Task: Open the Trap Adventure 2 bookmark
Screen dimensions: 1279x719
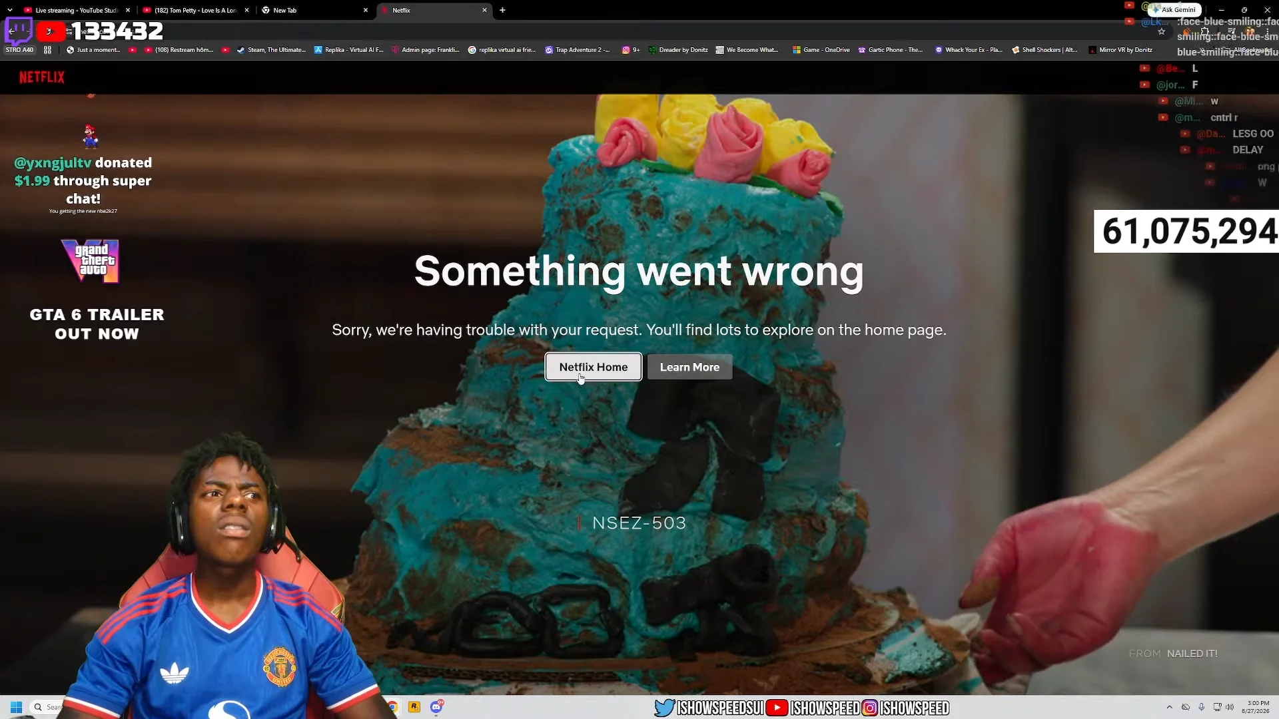Action: tap(577, 50)
